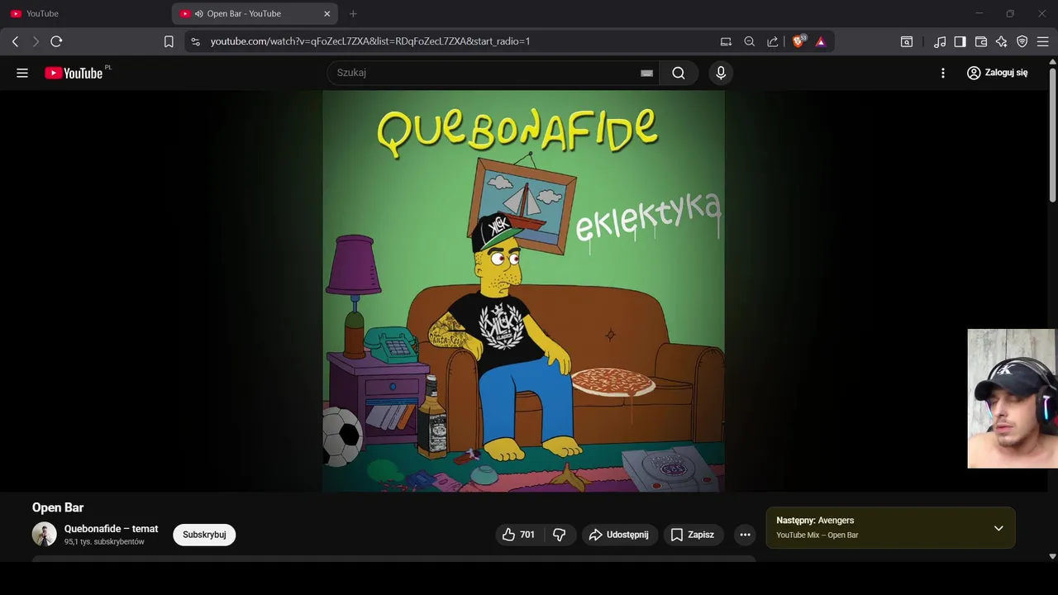Screen dimensions: 1058x595
Task: Save the video with Zapisz
Action: coord(693,535)
